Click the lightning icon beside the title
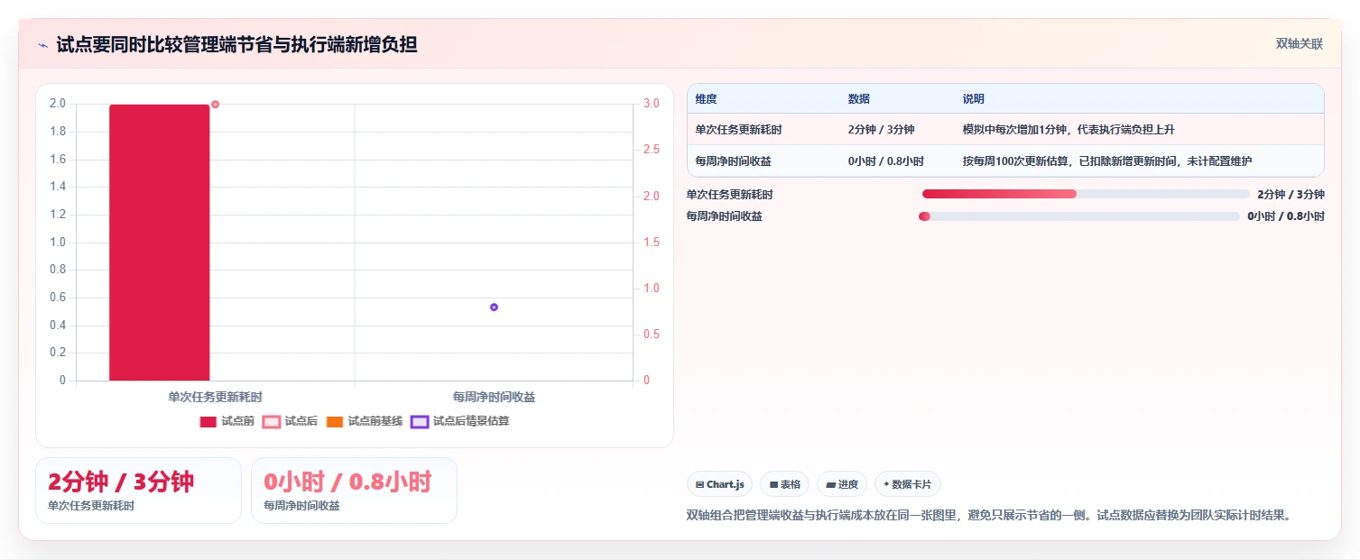 [42, 45]
